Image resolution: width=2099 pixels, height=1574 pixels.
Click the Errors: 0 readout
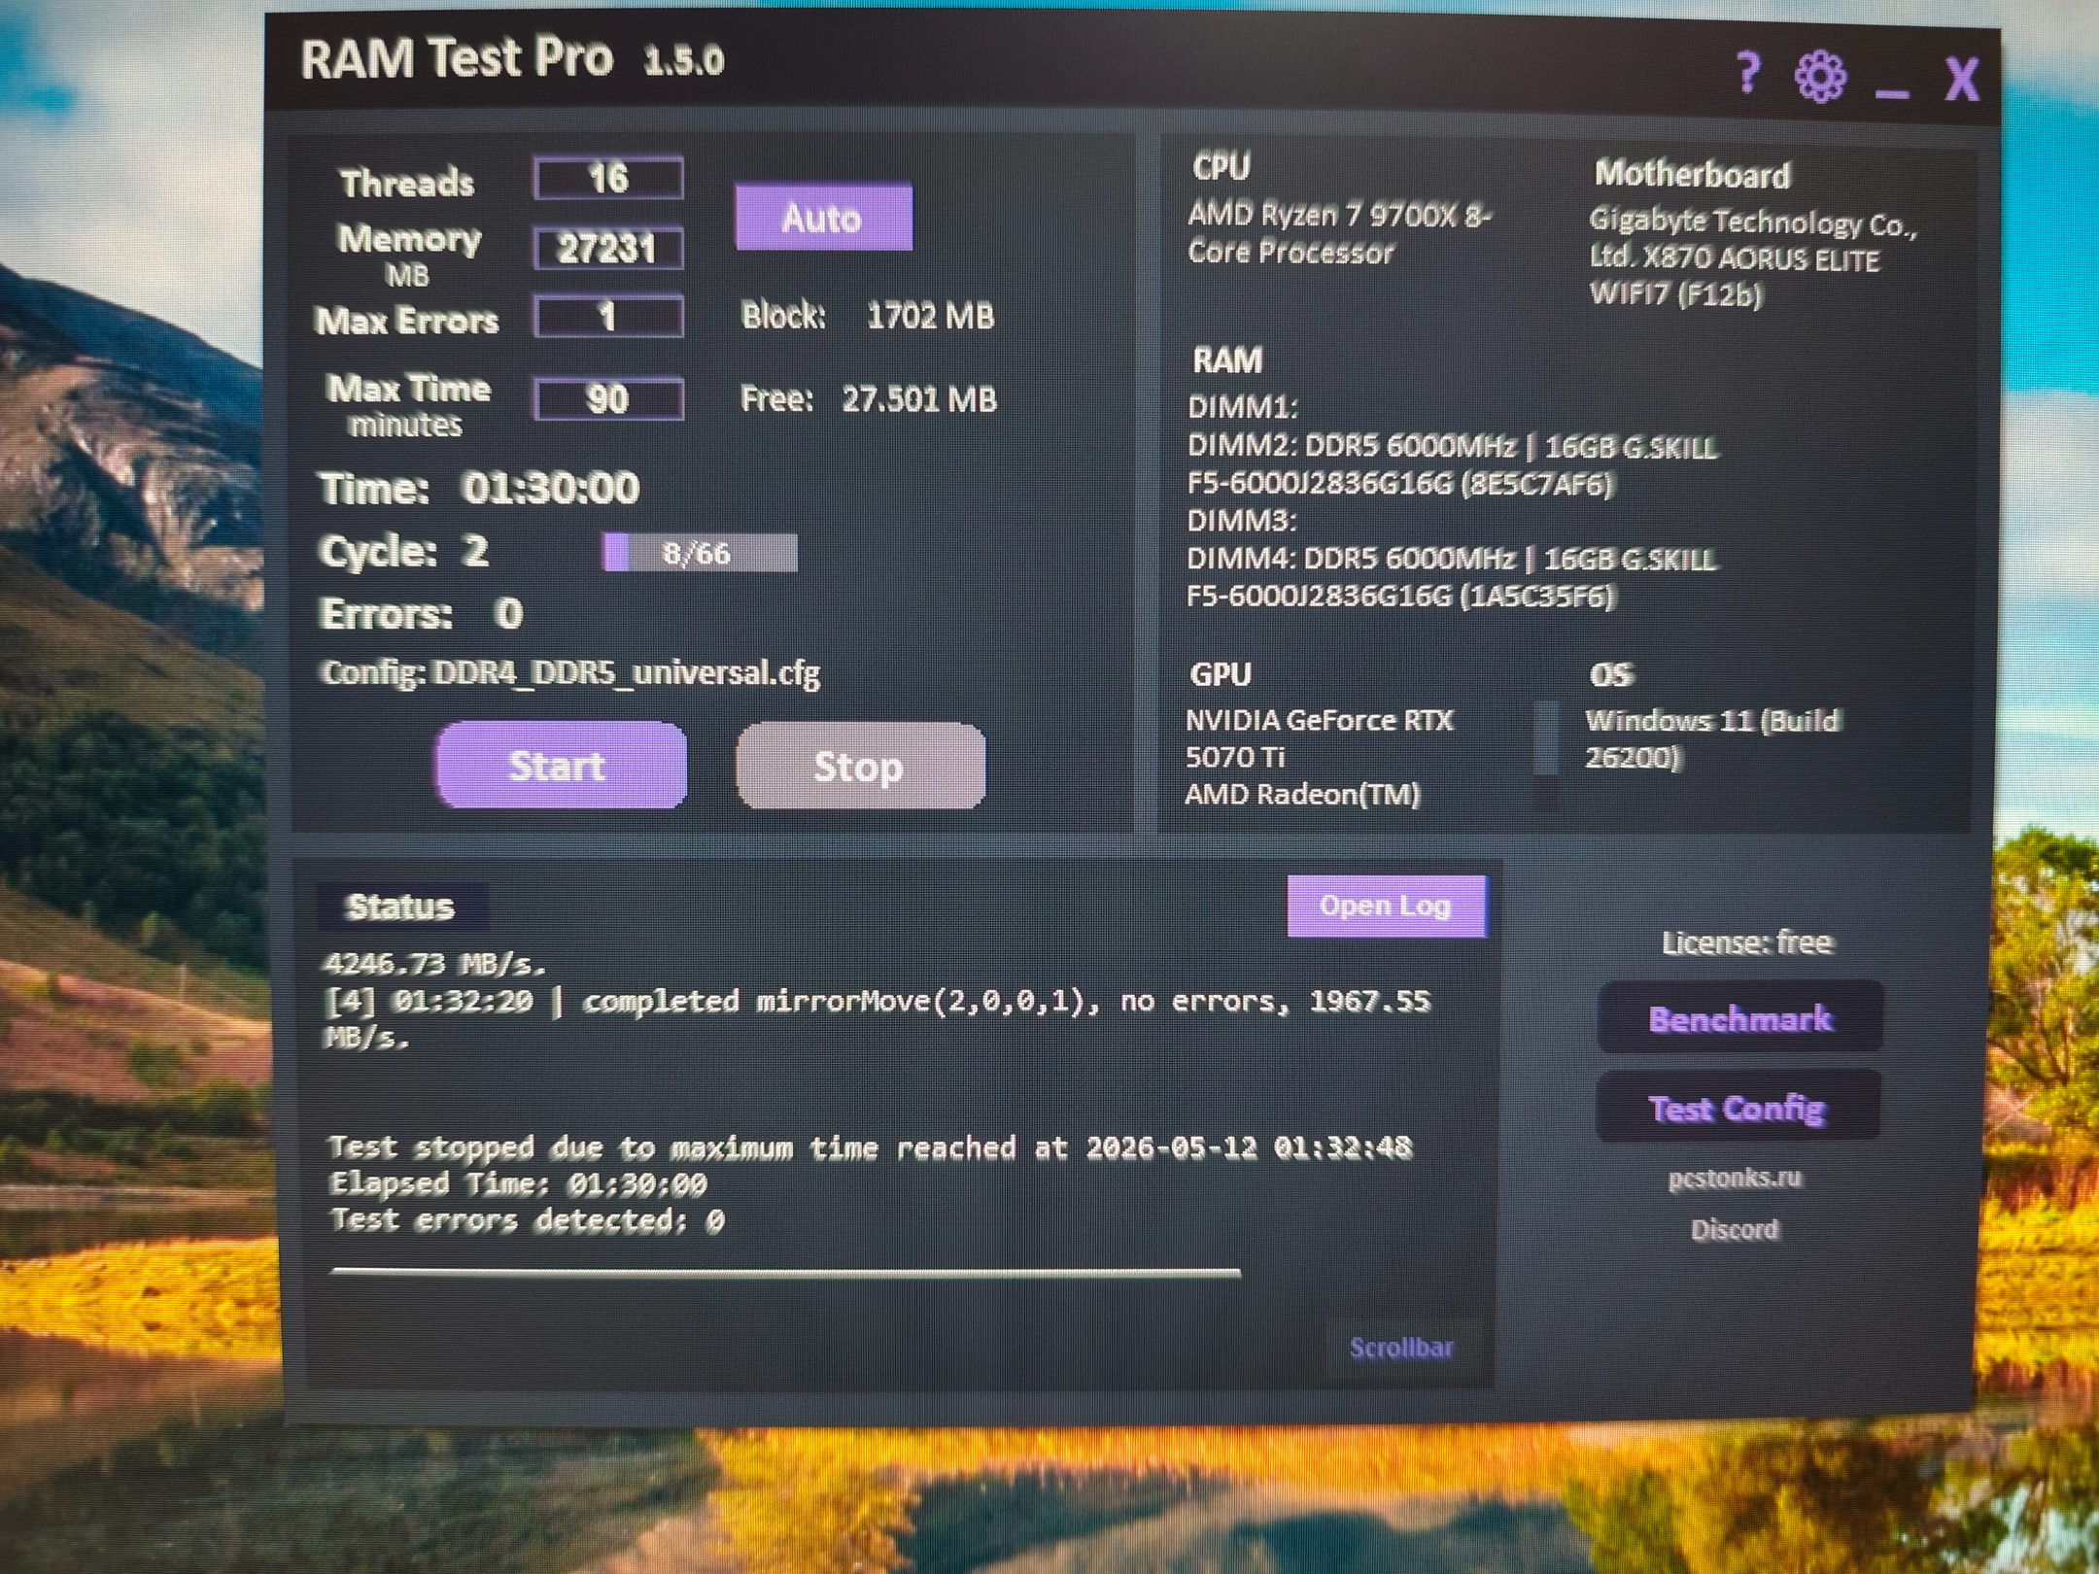(422, 614)
